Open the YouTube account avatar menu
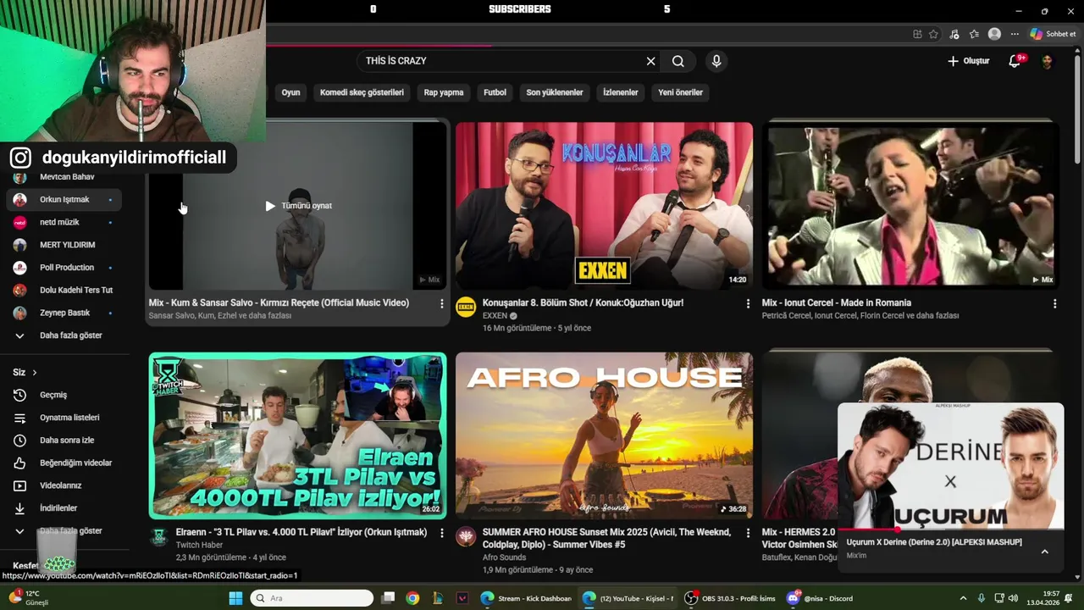The image size is (1084, 610). point(1048,61)
